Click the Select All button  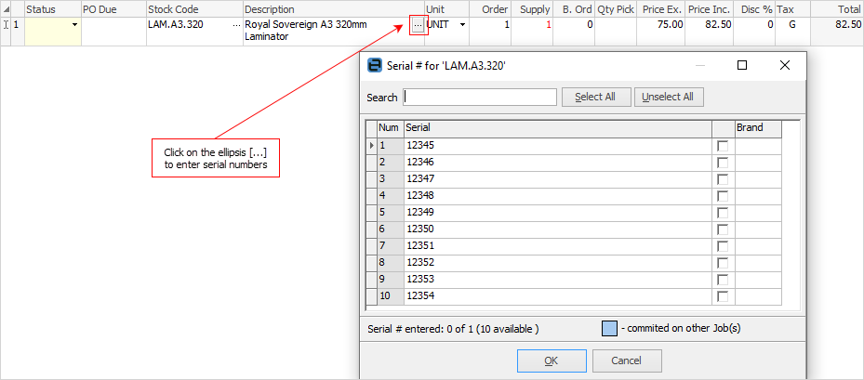(x=595, y=97)
